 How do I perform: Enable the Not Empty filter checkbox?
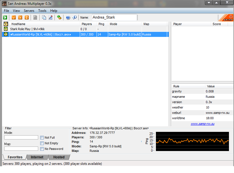click(x=42, y=143)
